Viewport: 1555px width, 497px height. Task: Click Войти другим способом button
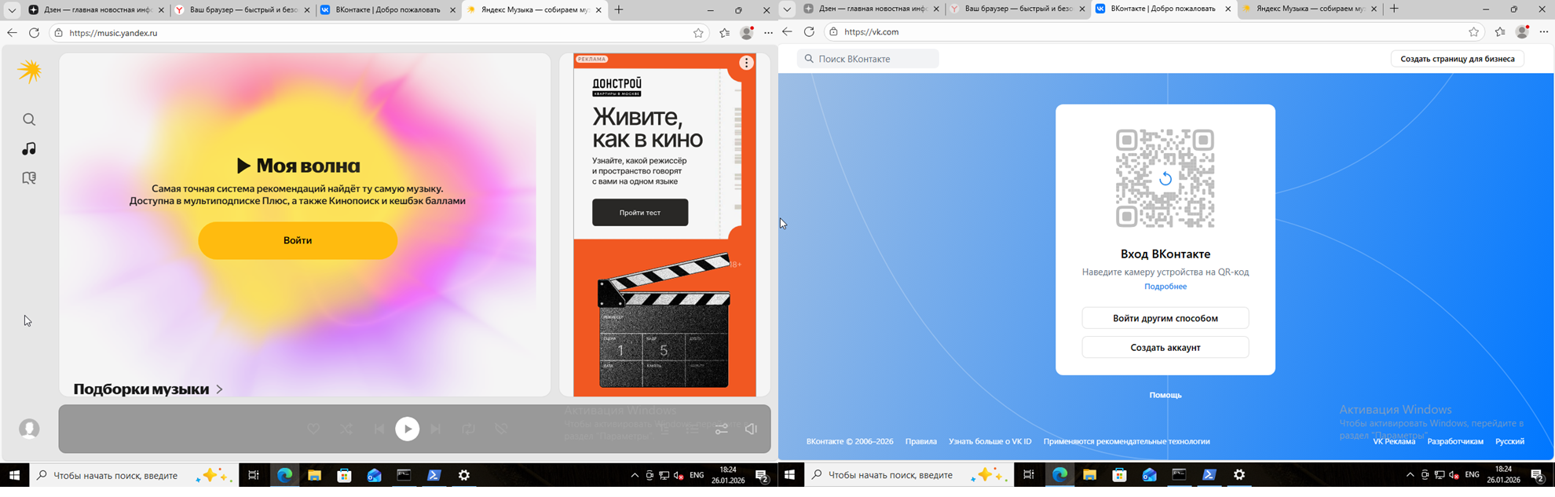1165,318
